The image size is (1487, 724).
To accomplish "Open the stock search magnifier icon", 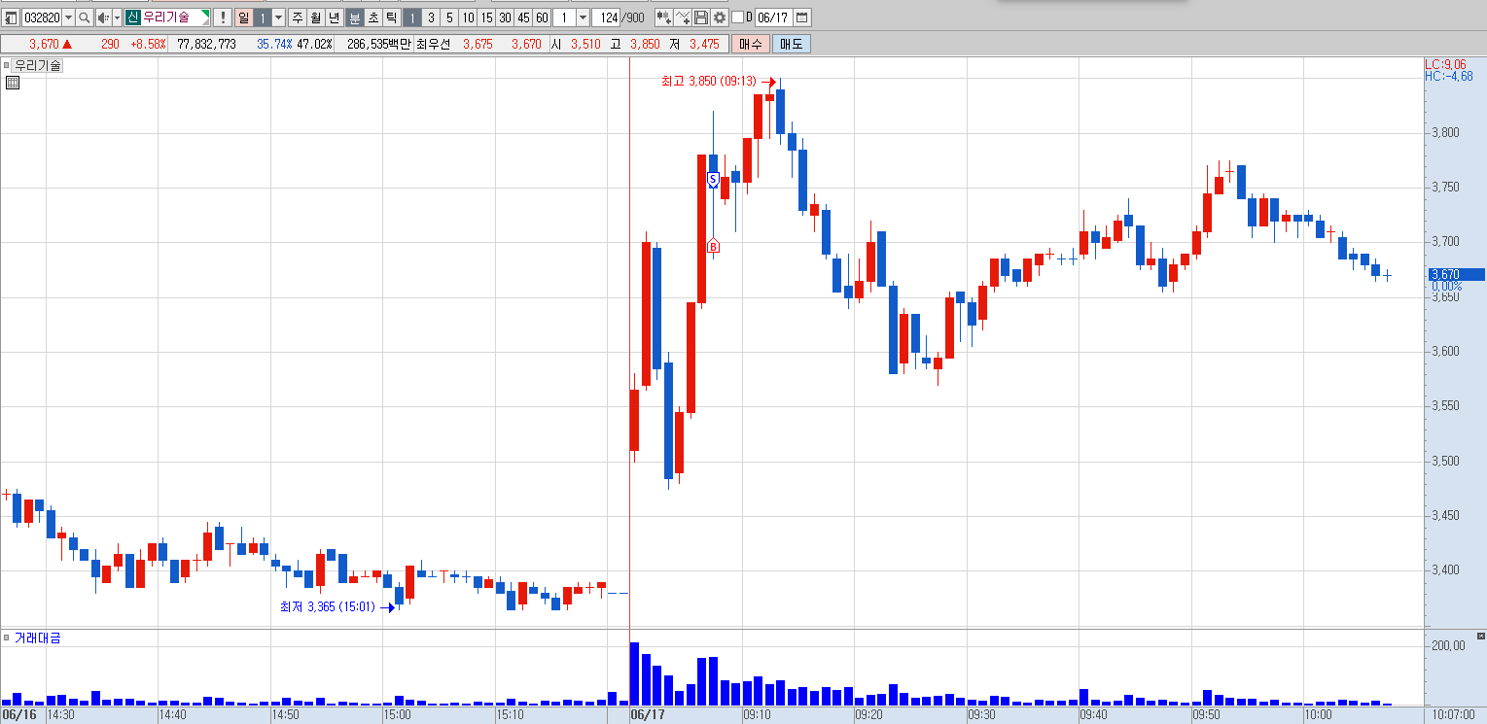I will click(84, 17).
